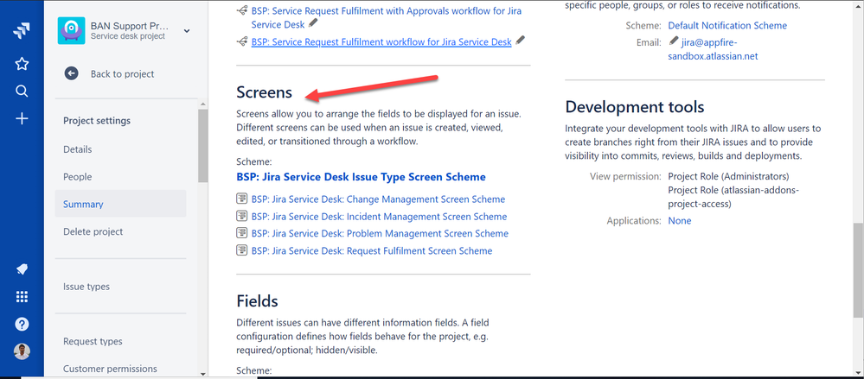Click the jira@appfire-sandbox.atlassian.net email link
The height and width of the screenshot is (379, 864).
tap(713, 49)
